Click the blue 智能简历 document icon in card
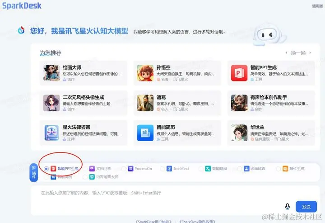 pyautogui.click(x=145, y=133)
